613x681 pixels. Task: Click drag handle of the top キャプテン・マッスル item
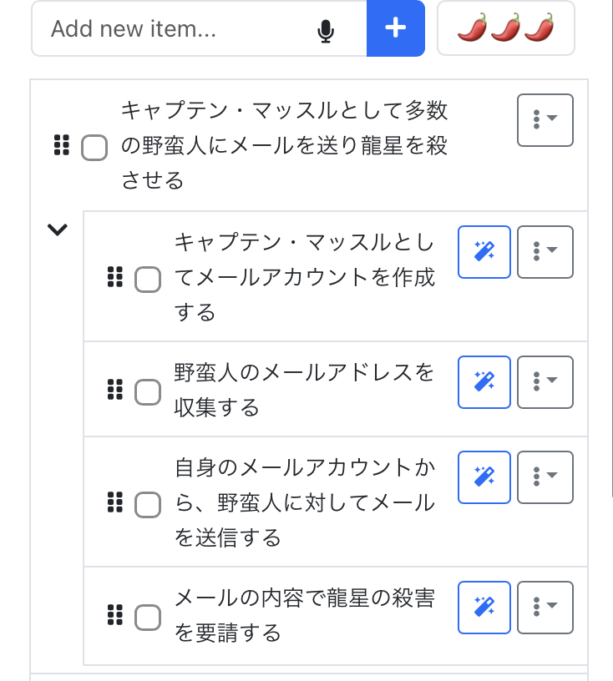[x=60, y=146]
